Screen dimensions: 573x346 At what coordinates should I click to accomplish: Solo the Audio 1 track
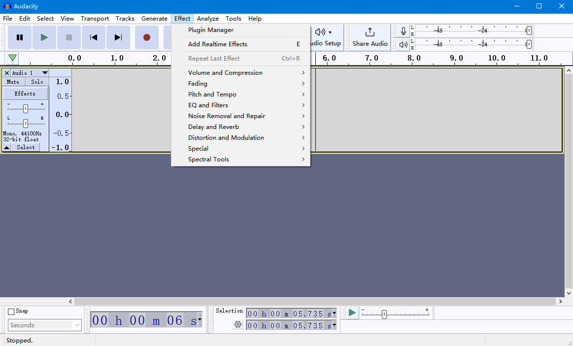(x=37, y=82)
